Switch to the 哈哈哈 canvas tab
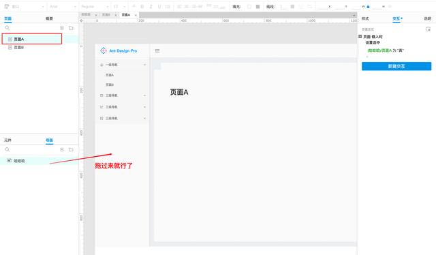The height and width of the screenshot is (255, 436). (x=86, y=14)
